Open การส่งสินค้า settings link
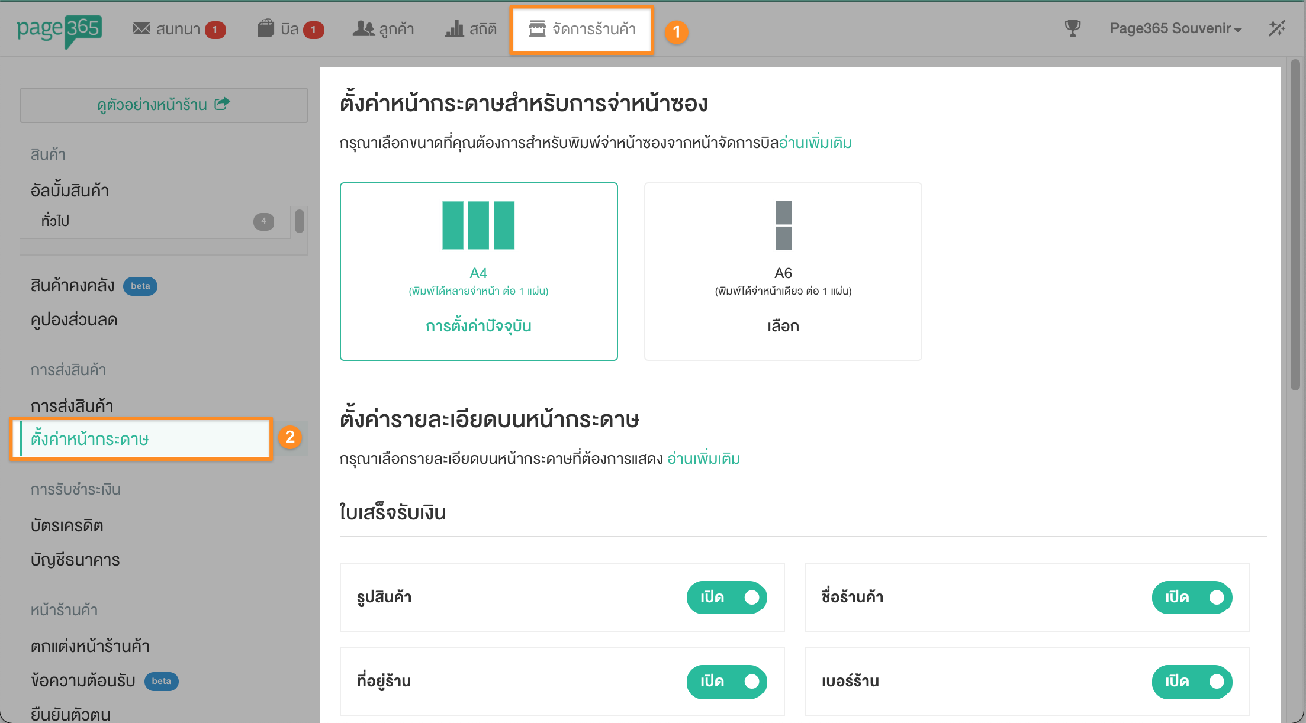The image size is (1306, 723). point(72,406)
